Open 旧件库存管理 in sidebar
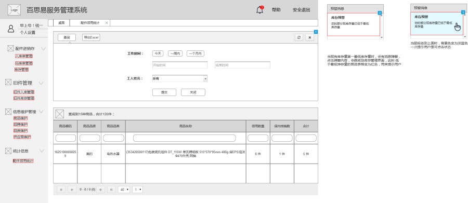 [24, 98]
